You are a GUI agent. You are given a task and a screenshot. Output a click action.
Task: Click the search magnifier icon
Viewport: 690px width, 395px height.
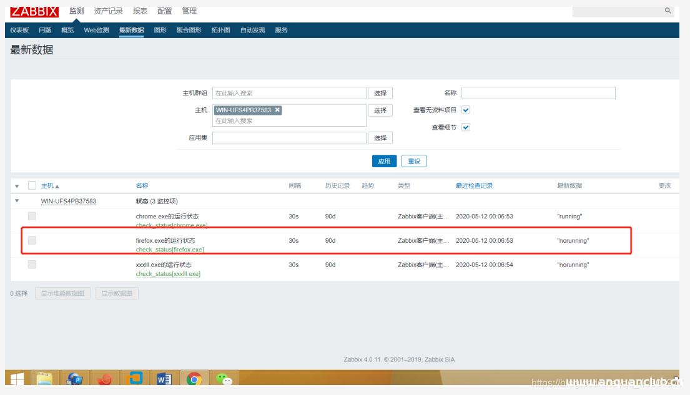668,11
